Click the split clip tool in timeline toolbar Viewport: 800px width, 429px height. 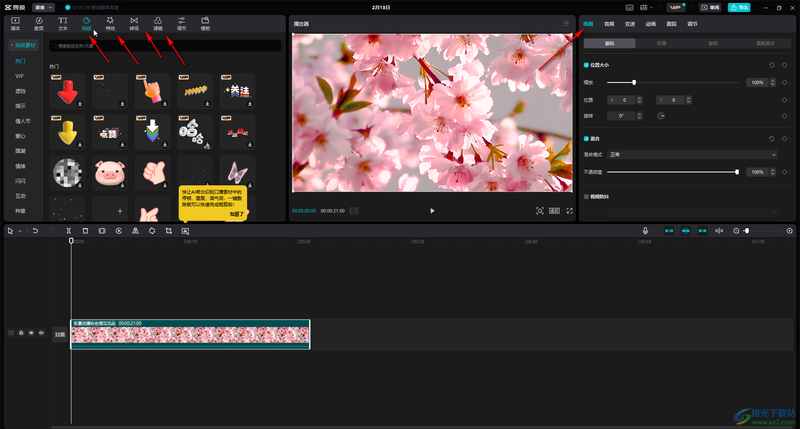click(69, 231)
